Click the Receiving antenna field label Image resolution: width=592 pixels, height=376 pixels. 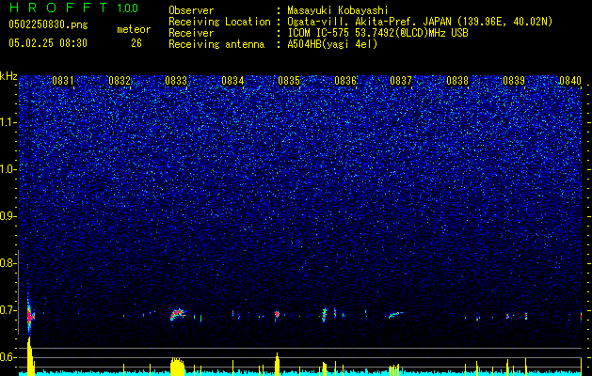pyautogui.click(x=216, y=44)
